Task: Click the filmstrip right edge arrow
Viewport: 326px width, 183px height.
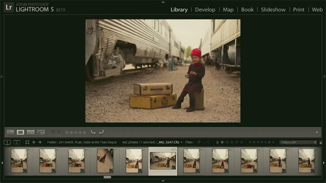Action: 324,163
